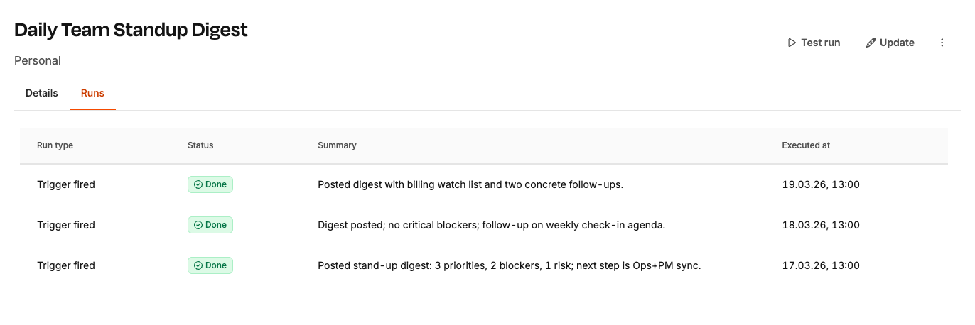Click the Personal label under the title
The height and width of the screenshot is (325, 975).
pos(38,60)
